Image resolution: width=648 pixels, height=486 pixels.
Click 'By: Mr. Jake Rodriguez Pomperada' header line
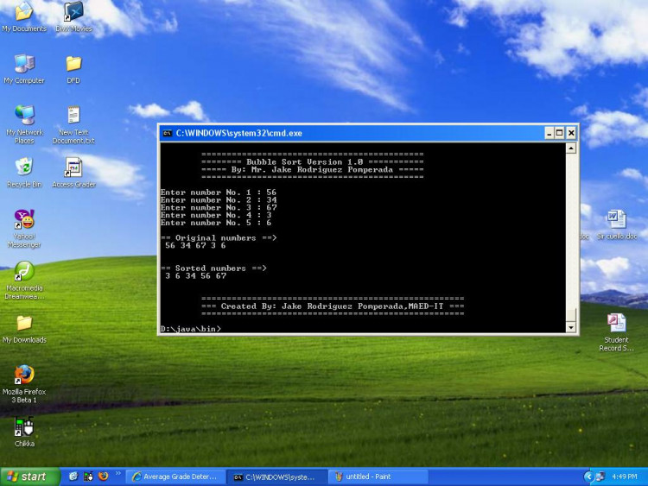[313, 170]
